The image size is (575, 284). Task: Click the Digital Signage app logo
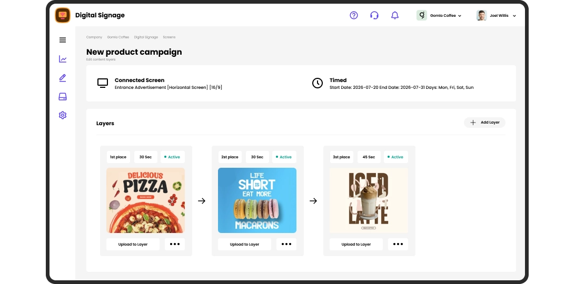tap(63, 15)
